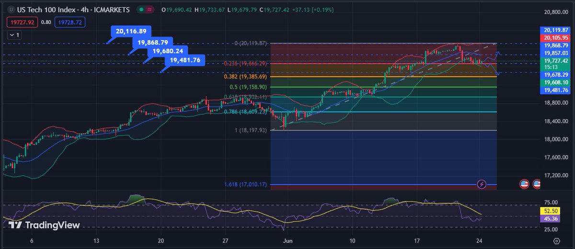Click the 18,000.00 price scale label

(x=557, y=139)
